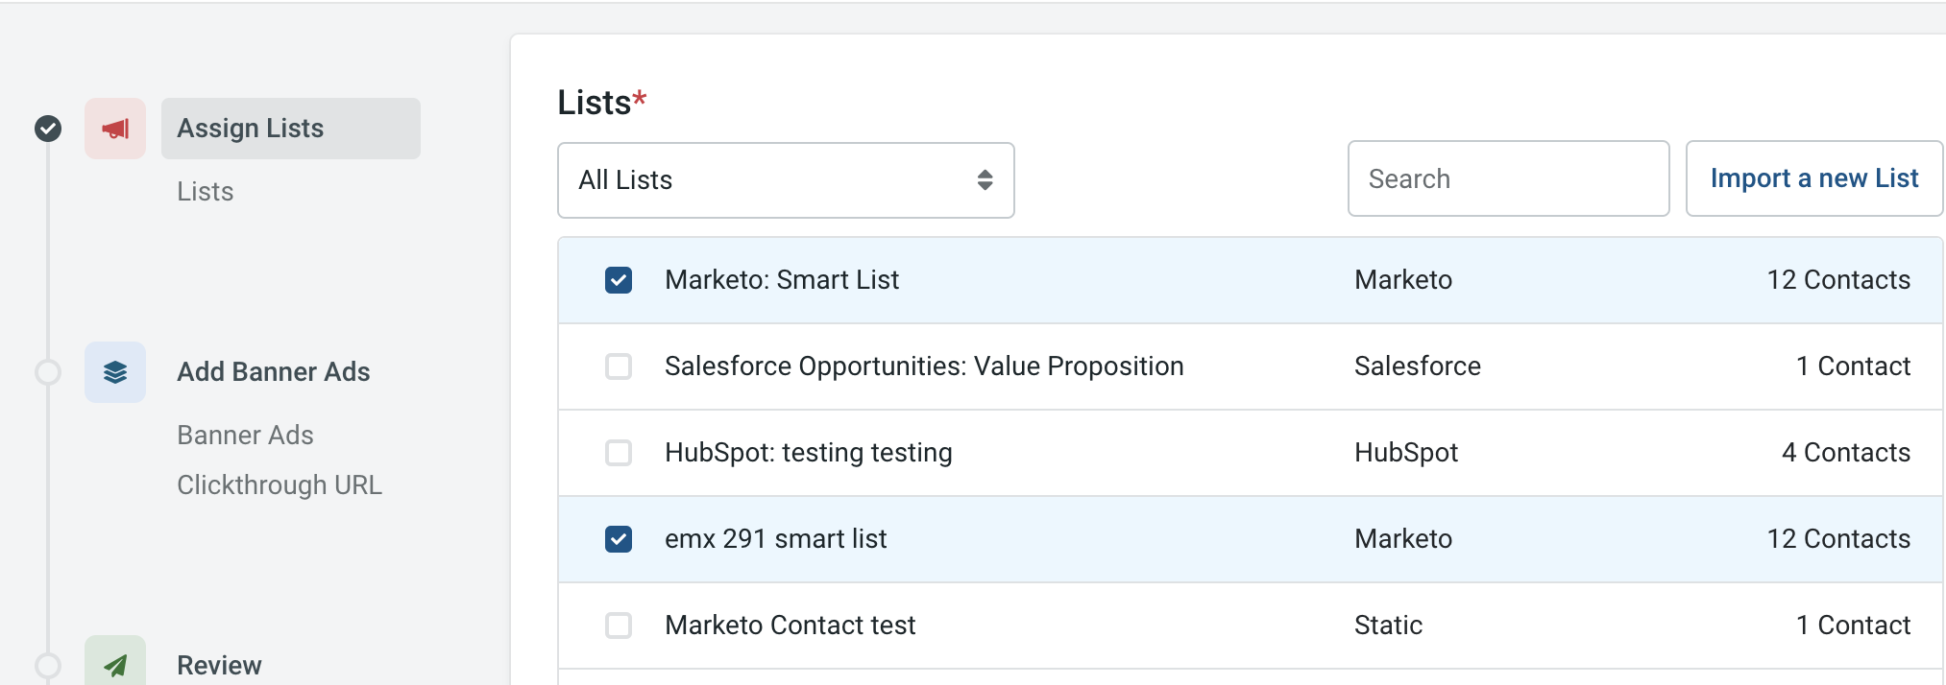
Task: Go to the Banner Ads sub-step
Action: pyautogui.click(x=245, y=436)
